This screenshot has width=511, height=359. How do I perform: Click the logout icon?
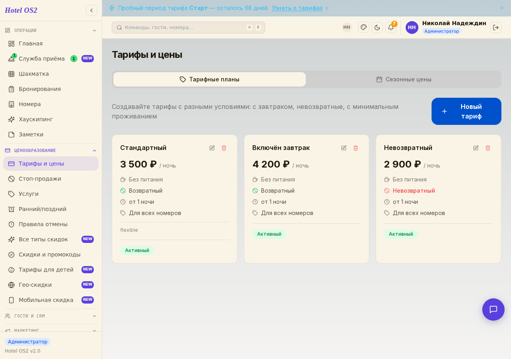[496, 28]
